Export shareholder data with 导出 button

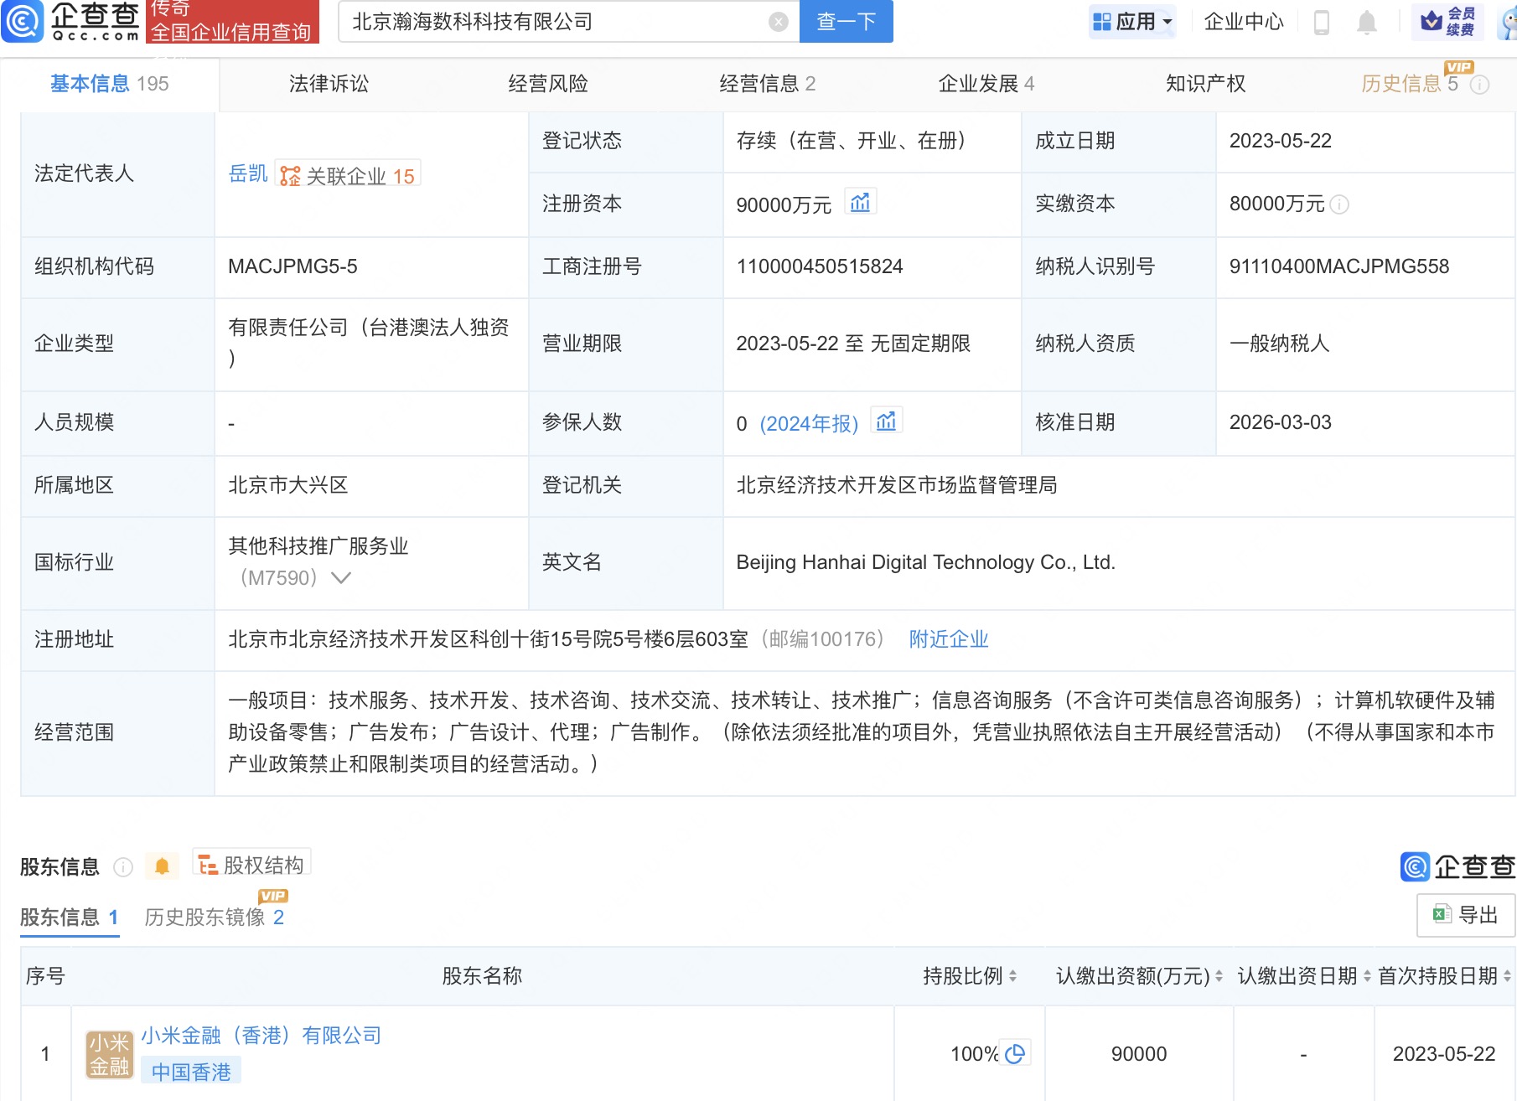click(x=1465, y=915)
